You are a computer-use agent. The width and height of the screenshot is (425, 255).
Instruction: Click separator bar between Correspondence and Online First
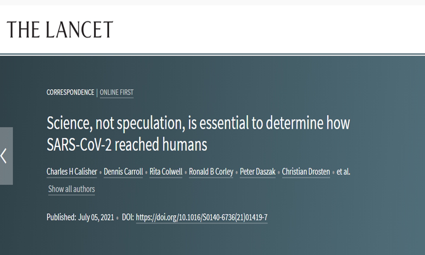[x=97, y=93]
